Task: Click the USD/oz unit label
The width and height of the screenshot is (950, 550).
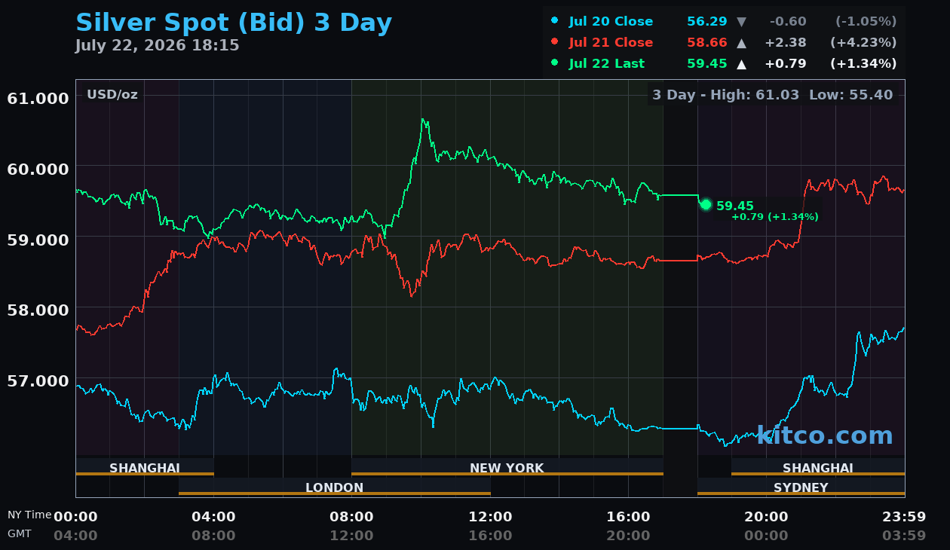Action: pyautogui.click(x=112, y=95)
